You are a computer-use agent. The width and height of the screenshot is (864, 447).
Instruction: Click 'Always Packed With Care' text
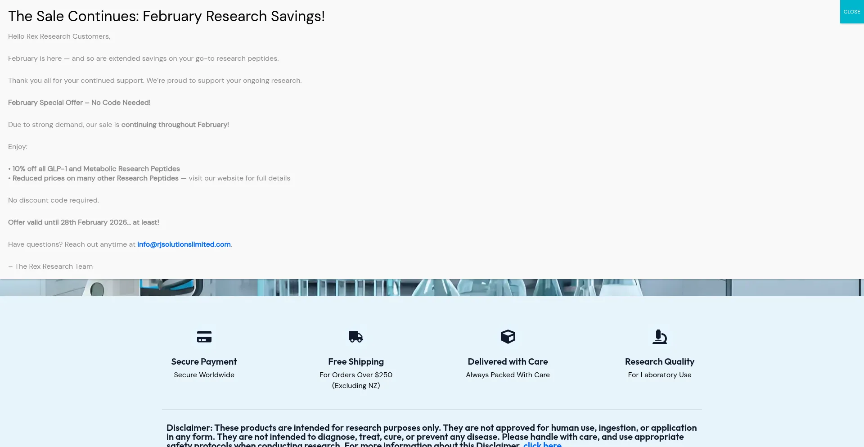[508, 375]
